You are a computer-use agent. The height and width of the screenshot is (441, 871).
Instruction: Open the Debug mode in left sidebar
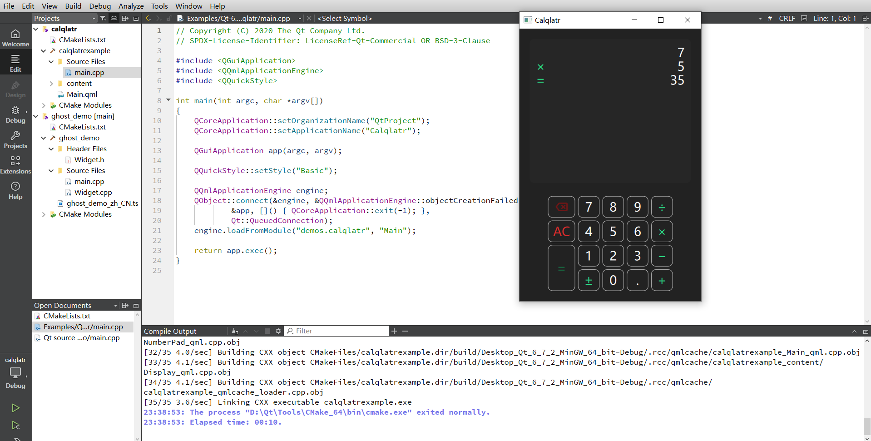tap(15, 114)
